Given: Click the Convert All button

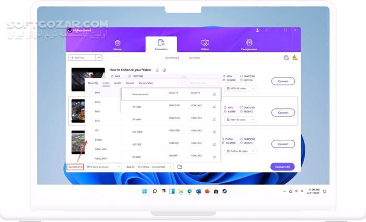Looking at the screenshot, I should 282,167.
